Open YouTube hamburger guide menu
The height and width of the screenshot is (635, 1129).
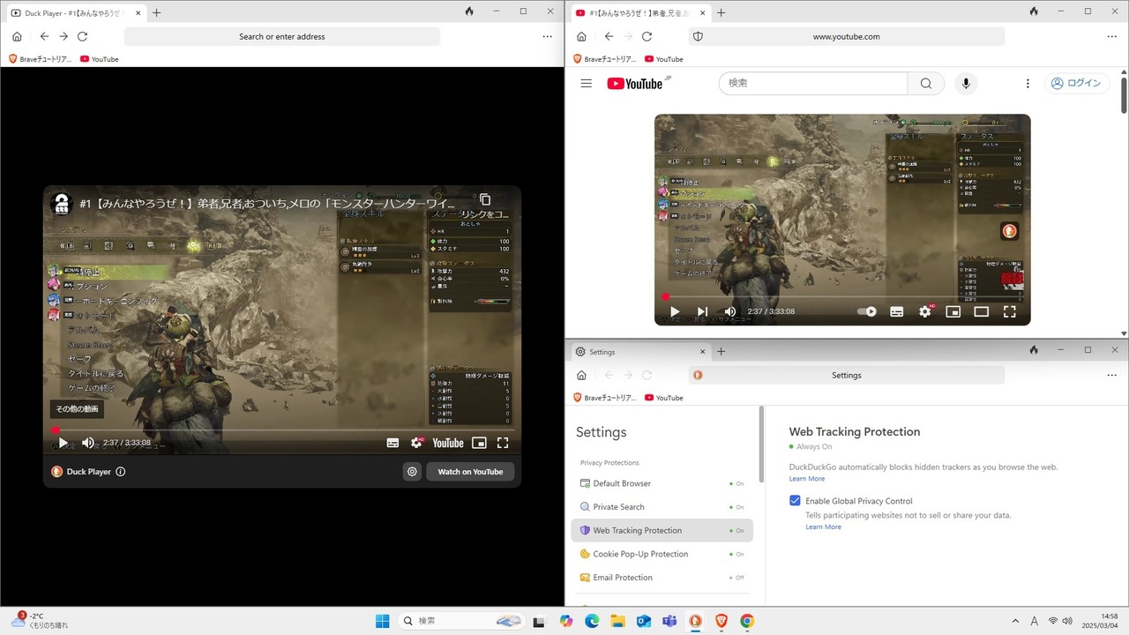[x=586, y=83]
